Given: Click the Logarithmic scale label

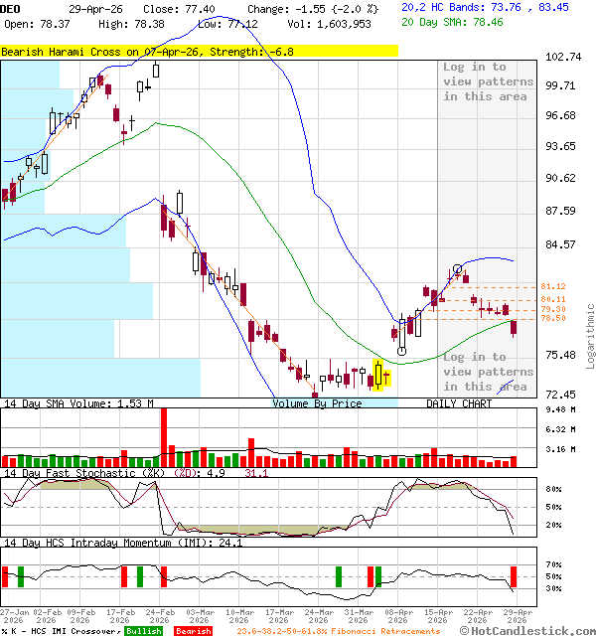Looking at the screenshot, I should 590,336.
